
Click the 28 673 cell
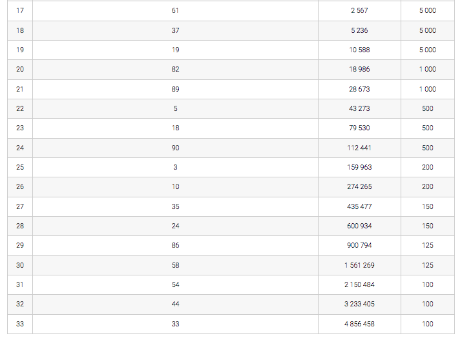click(359, 89)
